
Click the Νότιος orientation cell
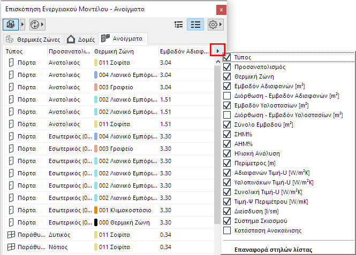tap(58, 247)
